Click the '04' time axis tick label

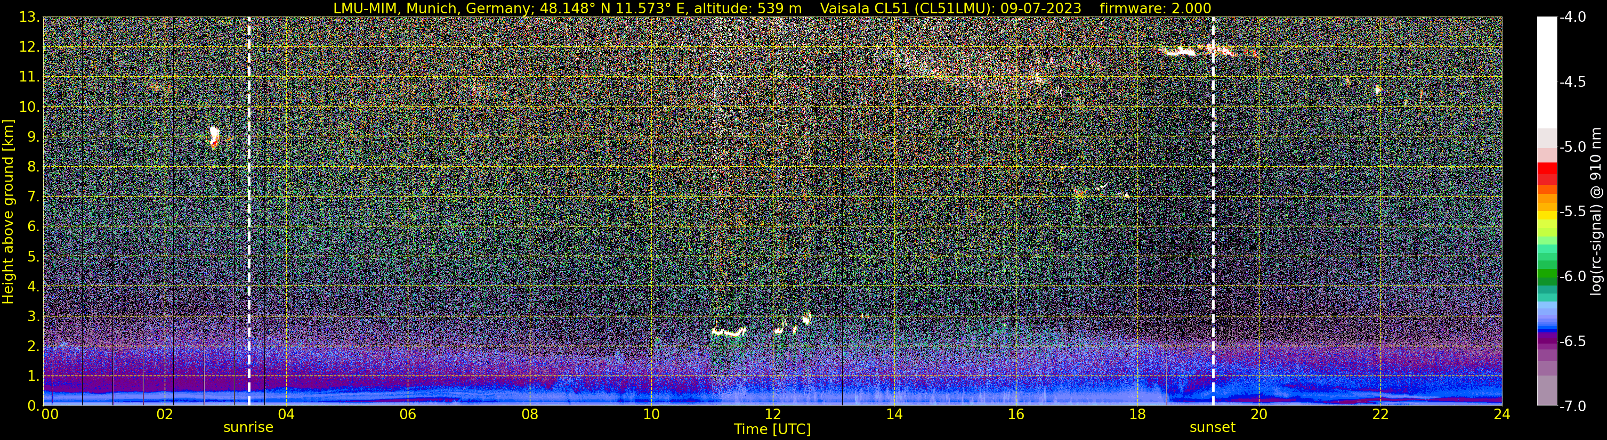(x=286, y=414)
